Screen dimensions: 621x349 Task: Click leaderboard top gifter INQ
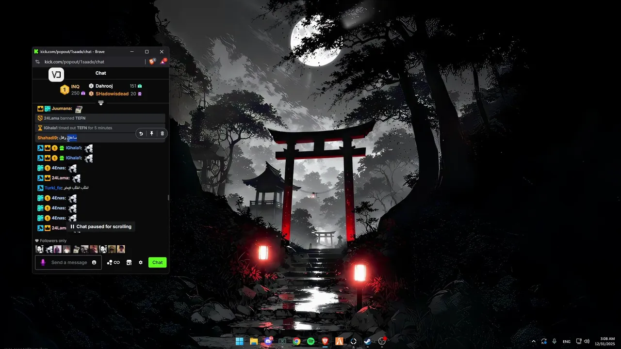pyautogui.click(x=75, y=87)
